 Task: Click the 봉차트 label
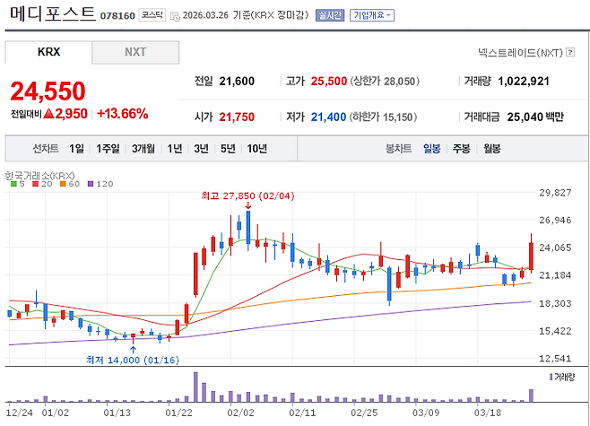[x=398, y=149]
